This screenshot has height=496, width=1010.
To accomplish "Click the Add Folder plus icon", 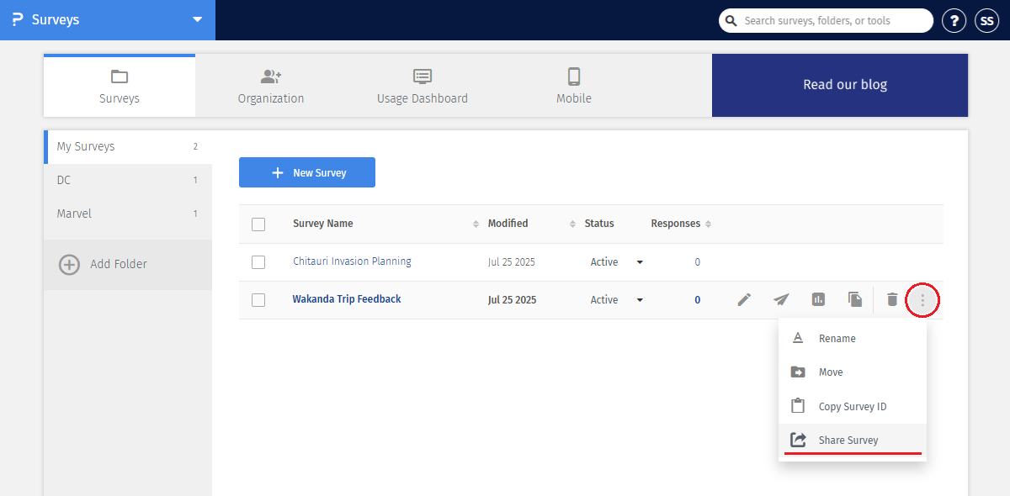I will (x=69, y=264).
